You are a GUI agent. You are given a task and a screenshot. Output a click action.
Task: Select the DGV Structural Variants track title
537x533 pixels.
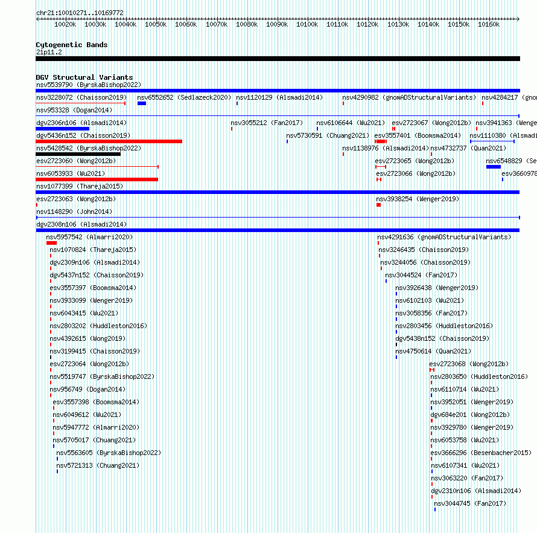[84, 77]
